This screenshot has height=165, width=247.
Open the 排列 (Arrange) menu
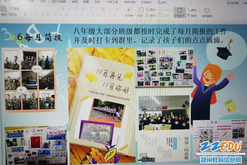pos(151,16)
